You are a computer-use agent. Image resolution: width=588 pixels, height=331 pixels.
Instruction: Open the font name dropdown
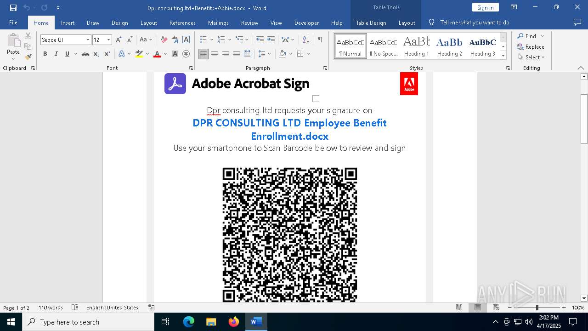[x=88, y=40]
